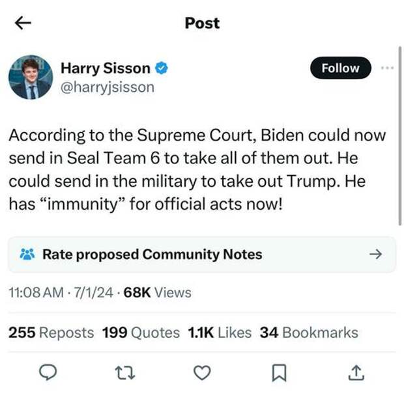Open Harry Sisson's profile picture
The image size is (404, 399).
coord(31,77)
